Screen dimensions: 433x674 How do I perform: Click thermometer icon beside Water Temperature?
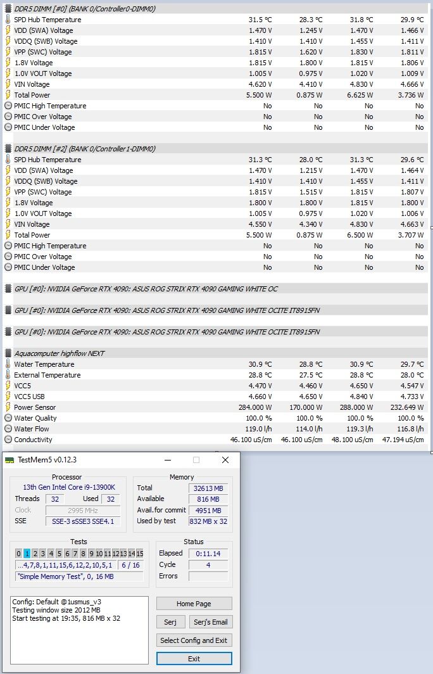tap(8, 364)
